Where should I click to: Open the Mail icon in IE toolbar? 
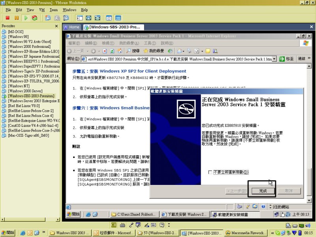(x=180, y=51)
